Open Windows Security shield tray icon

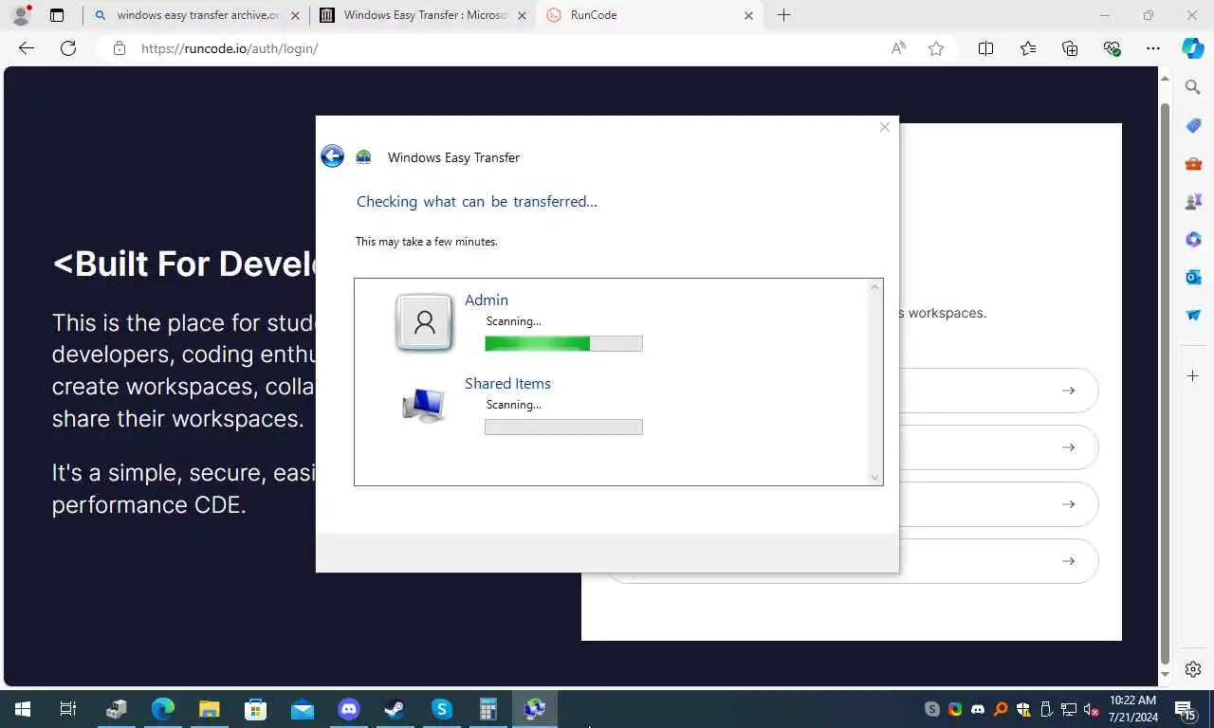[x=1023, y=709]
